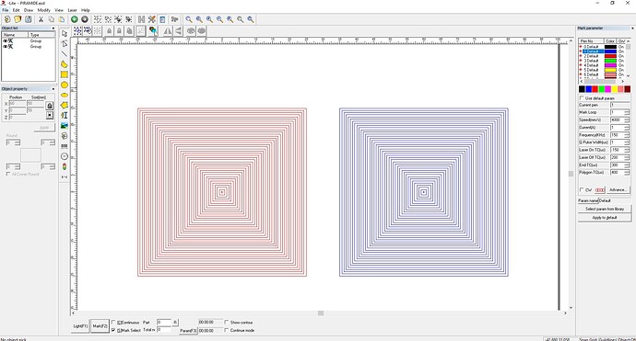The width and height of the screenshot is (636, 341).
Task: Click the canvas horizontal scrollbar thumb
Action: [321, 313]
